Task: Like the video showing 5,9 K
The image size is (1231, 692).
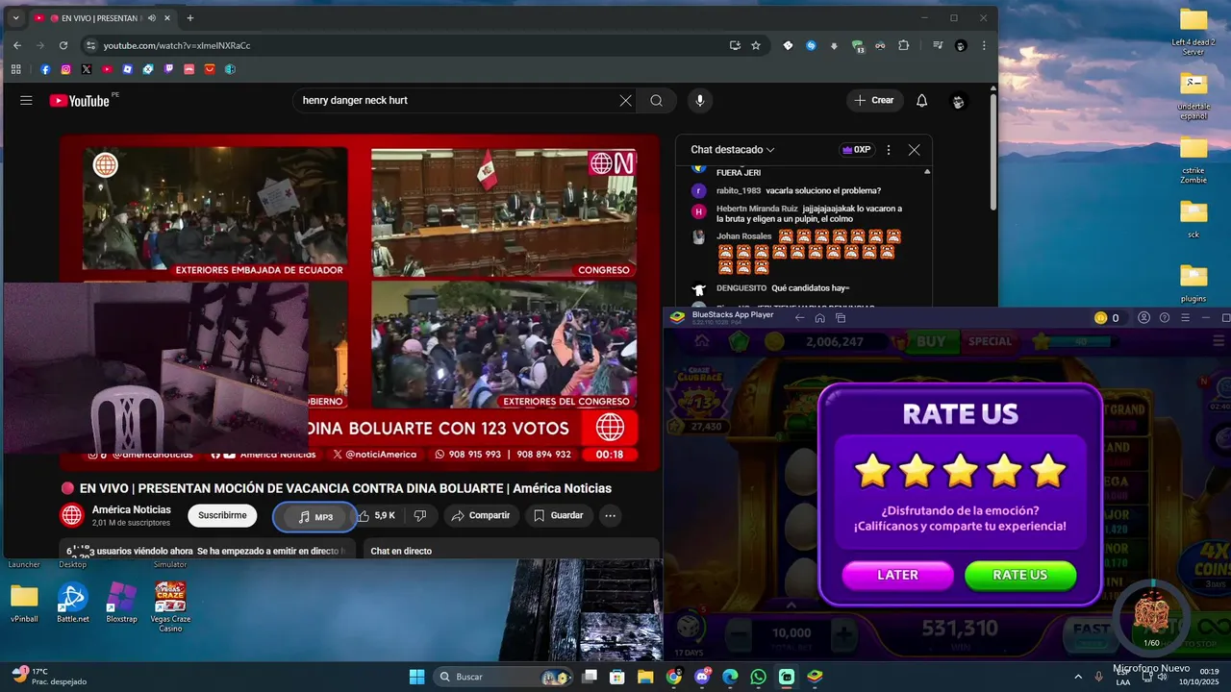Action: [377, 516]
